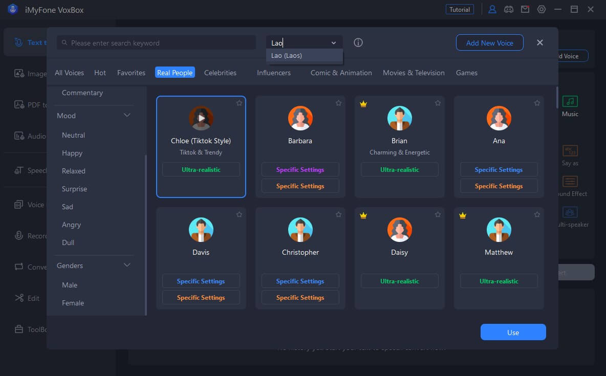Open Music panel icon on right sidebar
606x376 pixels.
[x=570, y=101]
